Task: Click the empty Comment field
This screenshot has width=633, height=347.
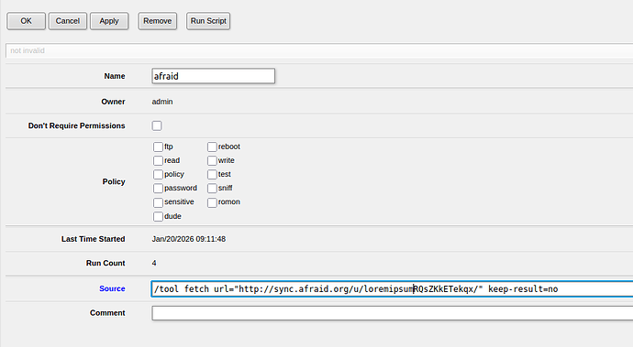Action: (393, 313)
